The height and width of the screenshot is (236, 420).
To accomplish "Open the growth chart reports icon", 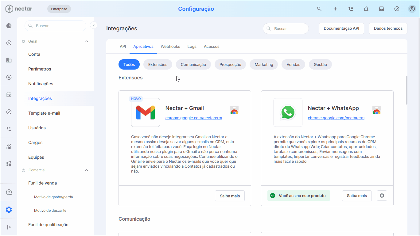I will [9, 147].
